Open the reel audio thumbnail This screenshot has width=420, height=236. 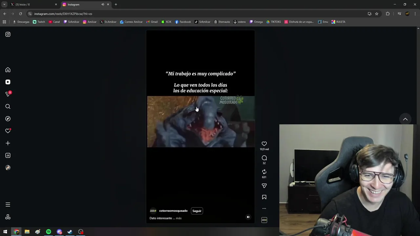point(264,220)
